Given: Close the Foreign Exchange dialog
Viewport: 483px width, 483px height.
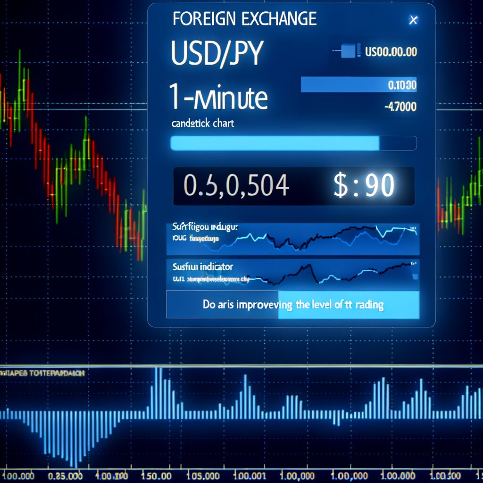Looking at the screenshot, I should [413, 20].
